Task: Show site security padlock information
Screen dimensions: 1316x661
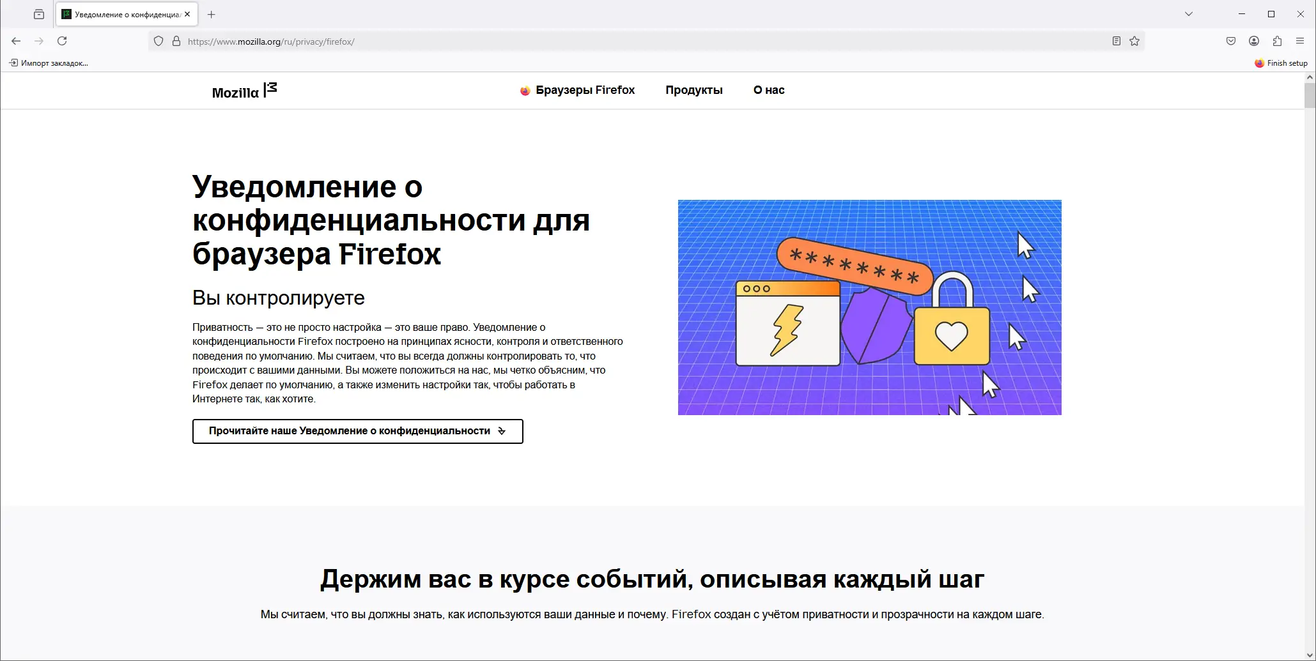Action: [176, 42]
